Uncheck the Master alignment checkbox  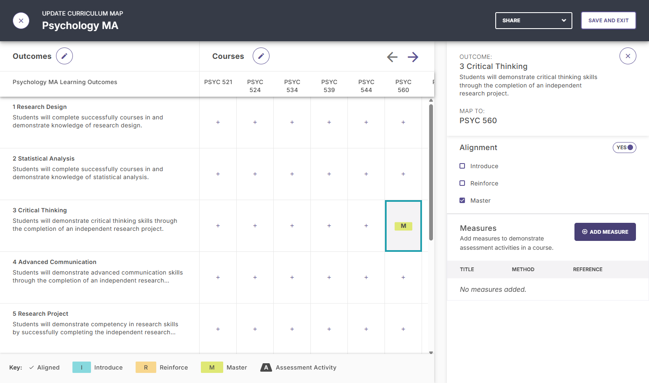(462, 201)
